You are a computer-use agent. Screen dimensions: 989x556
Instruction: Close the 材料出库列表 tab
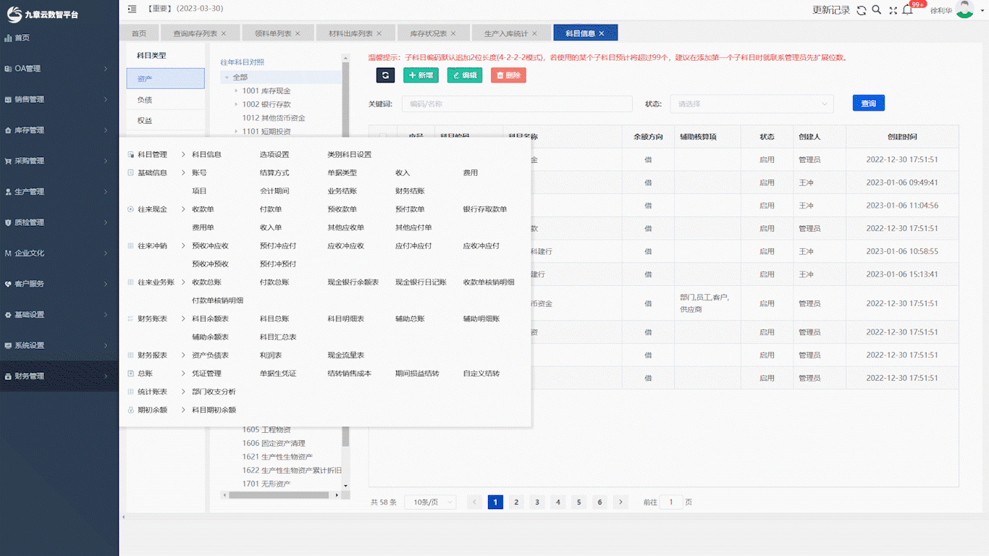coord(379,33)
